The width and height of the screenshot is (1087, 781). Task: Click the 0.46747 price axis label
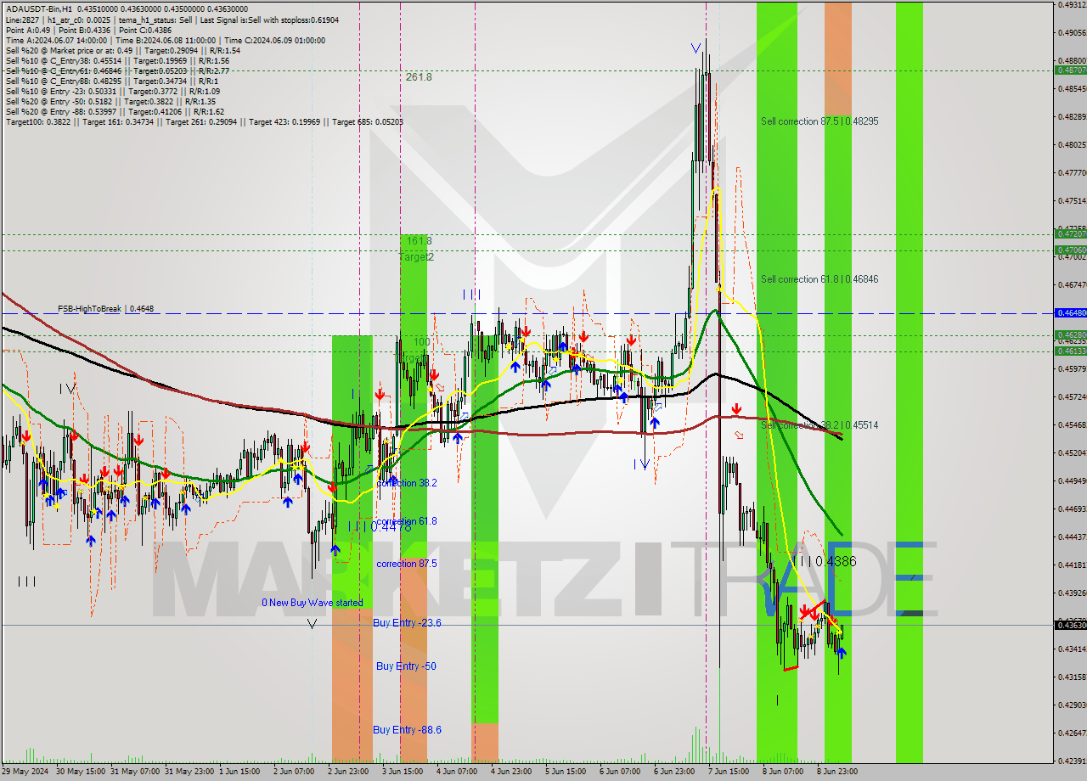click(1071, 284)
